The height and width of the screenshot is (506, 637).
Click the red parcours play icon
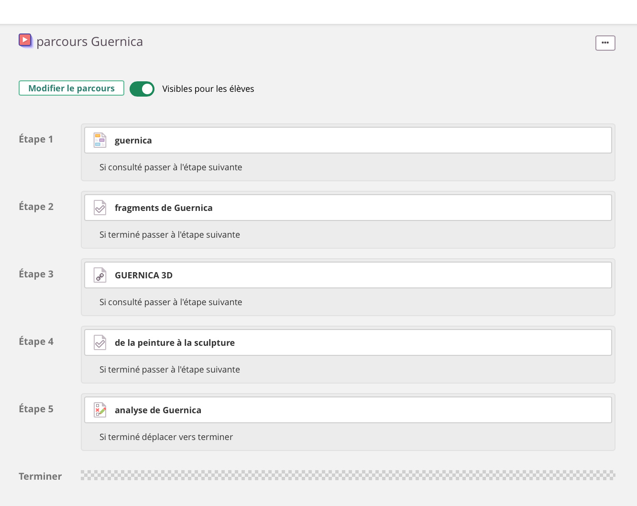point(25,40)
